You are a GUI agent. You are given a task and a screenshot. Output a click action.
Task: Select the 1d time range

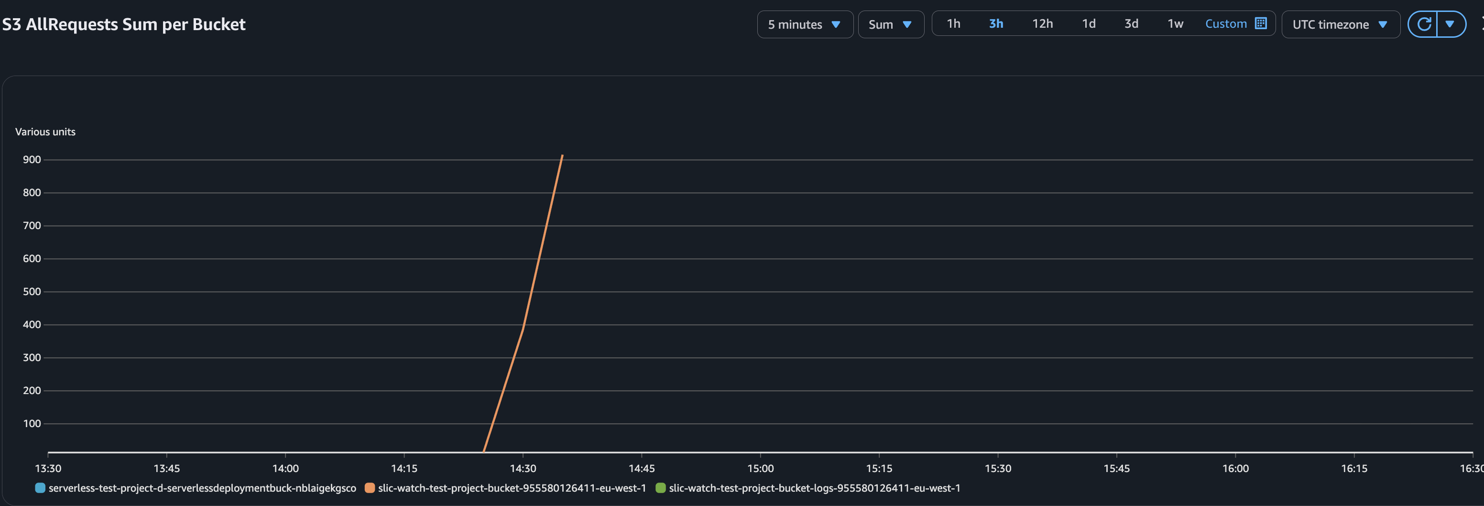1088,23
